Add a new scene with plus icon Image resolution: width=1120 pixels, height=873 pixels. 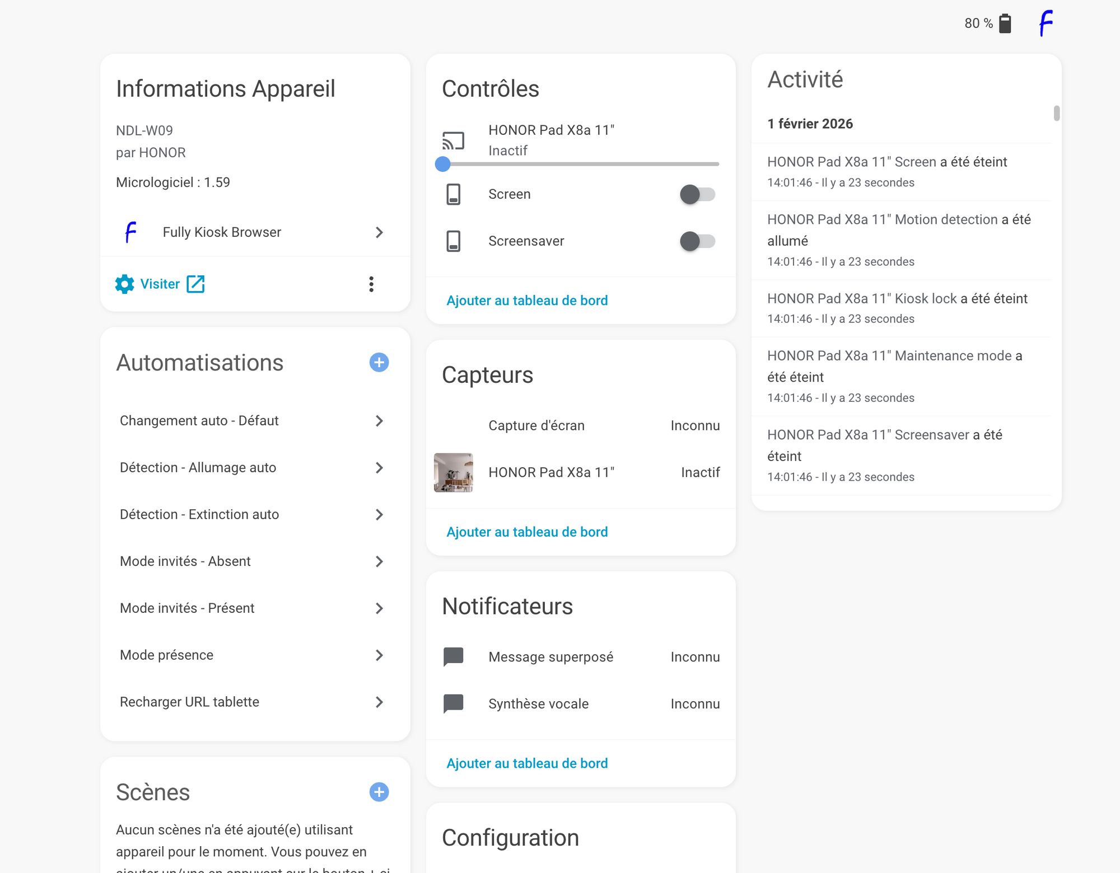tap(379, 792)
